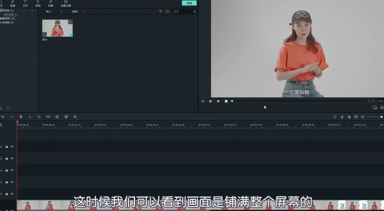Click the voiceover microphone icon
384x211 pixels.
pyautogui.click(x=342, y=117)
